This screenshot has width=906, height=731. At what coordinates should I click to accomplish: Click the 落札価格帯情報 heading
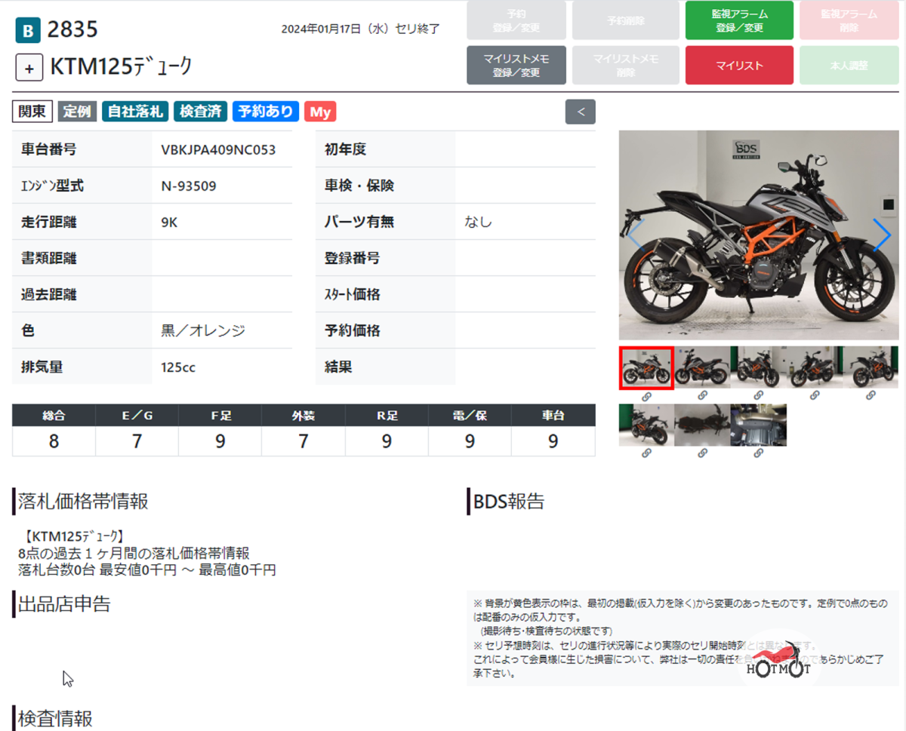tap(82, 502)
